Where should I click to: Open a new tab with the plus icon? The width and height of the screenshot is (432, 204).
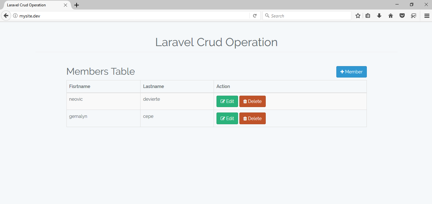pyautogui.click(x=77, y=5)
